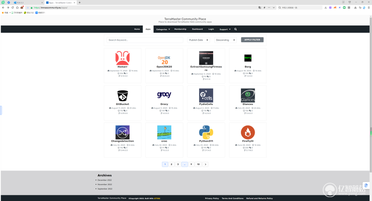Expand the Categories menu
The width and height of the screenshot is (372, 201).
pos(163,29)
